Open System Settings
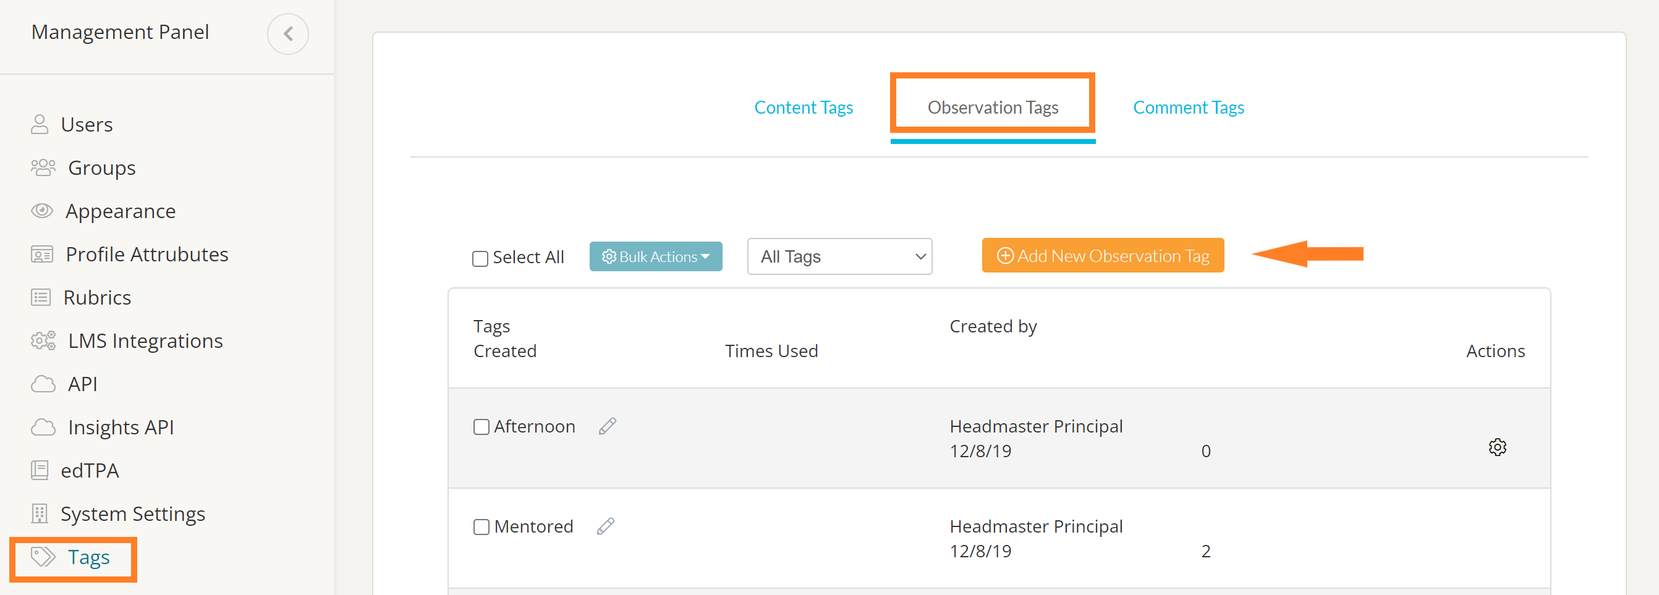This screenshot has height=595, width=1659. pyautogui.click(x=133, y=513)
